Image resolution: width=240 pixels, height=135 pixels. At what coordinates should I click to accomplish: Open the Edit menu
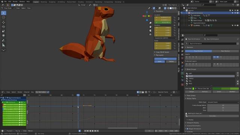(10, 1)
